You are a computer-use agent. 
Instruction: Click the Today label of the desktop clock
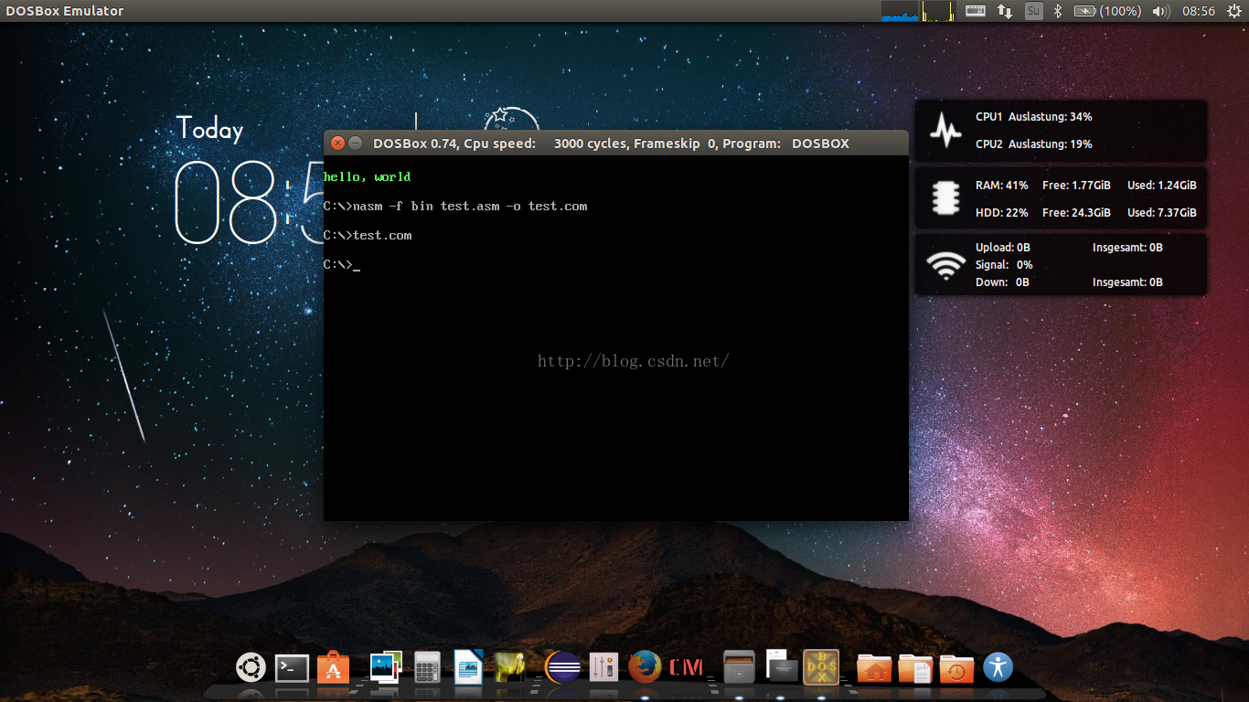click(x=210, y=129)
